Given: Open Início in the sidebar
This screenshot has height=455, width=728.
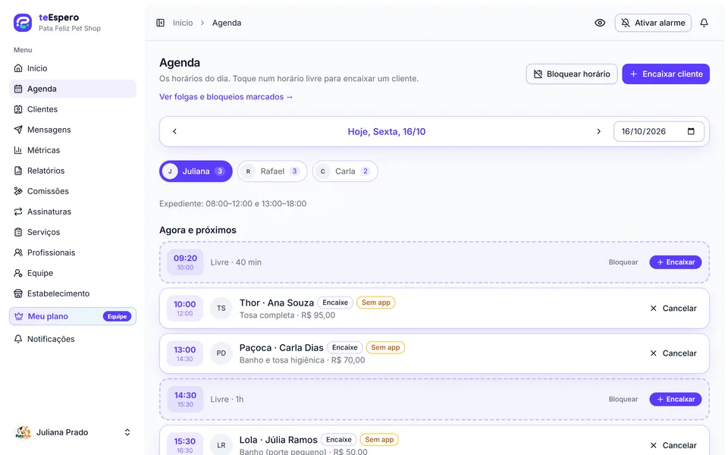Looking at the screenshot, I should (73, 68).
